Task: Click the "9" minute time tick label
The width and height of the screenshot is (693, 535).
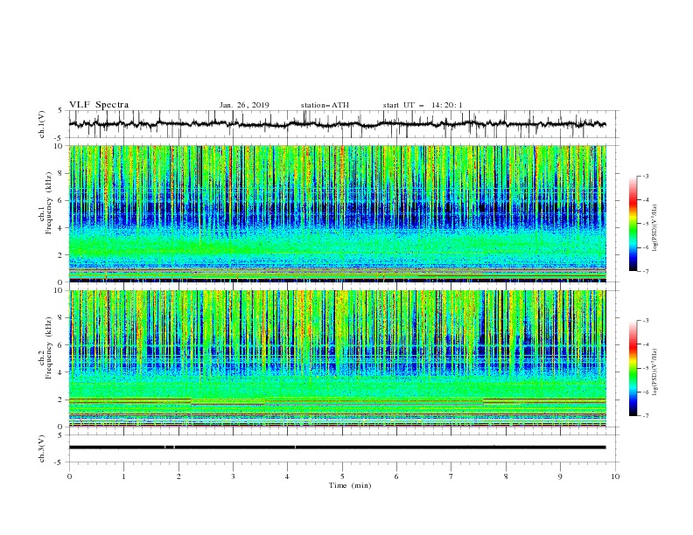Action: tap(560, 476)
